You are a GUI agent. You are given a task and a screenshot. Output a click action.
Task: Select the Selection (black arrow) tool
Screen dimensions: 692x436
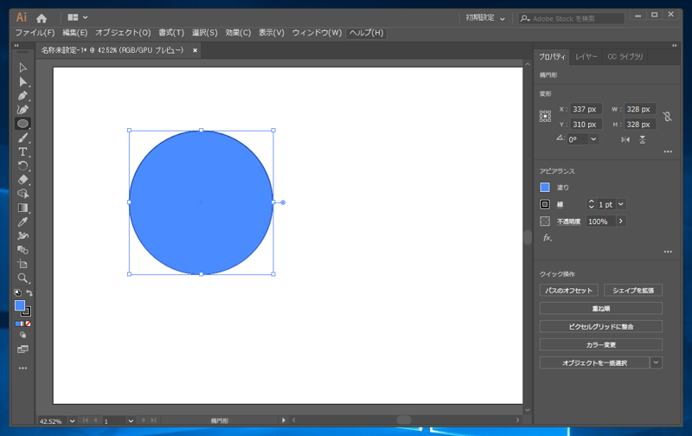(23, 67)
